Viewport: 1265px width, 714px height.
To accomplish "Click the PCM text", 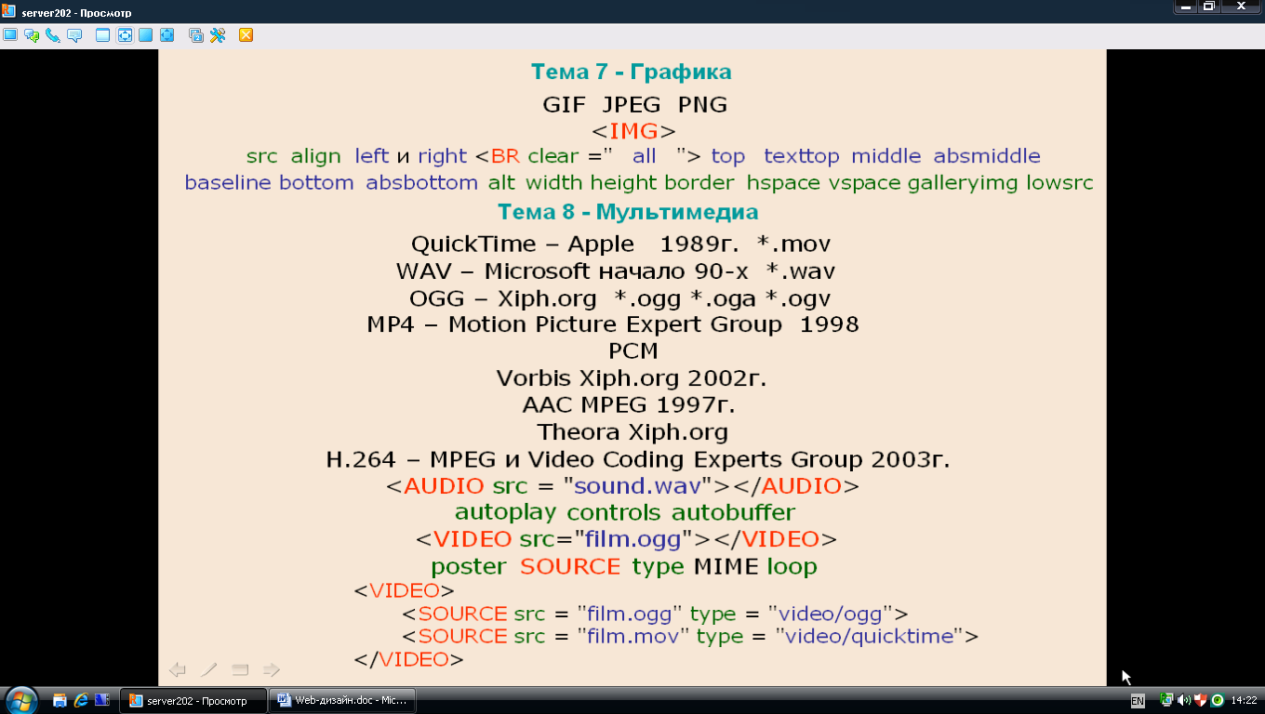I will coord(633,351).
